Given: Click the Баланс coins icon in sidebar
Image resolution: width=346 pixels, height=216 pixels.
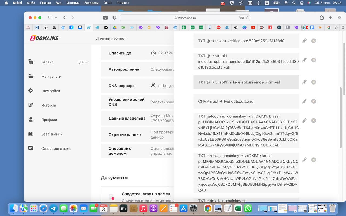Looking at the screenshot, I should [31, 62].
